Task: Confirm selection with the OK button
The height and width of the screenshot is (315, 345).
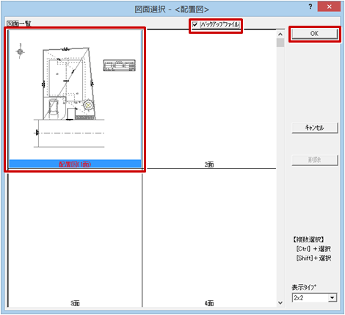Action: point(314,34)
